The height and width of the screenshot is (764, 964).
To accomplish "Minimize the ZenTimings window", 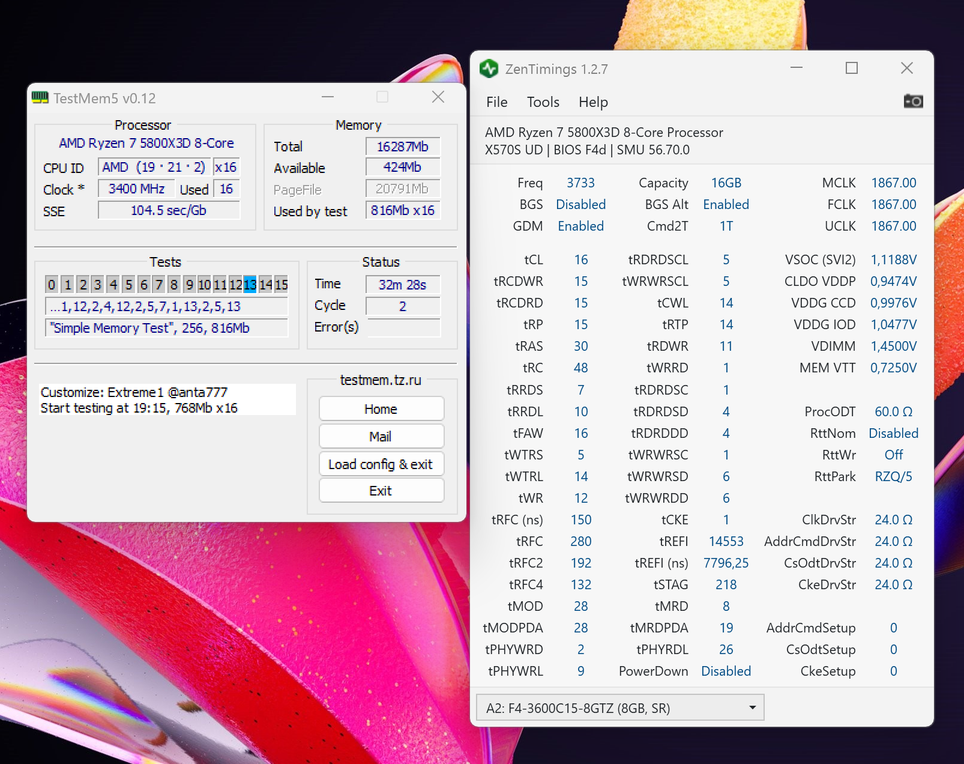I will (x=797, y=68).
